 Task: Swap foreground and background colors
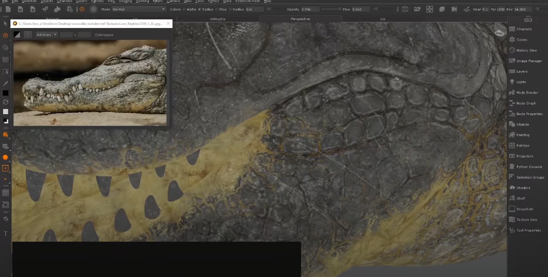pos(5,102)
